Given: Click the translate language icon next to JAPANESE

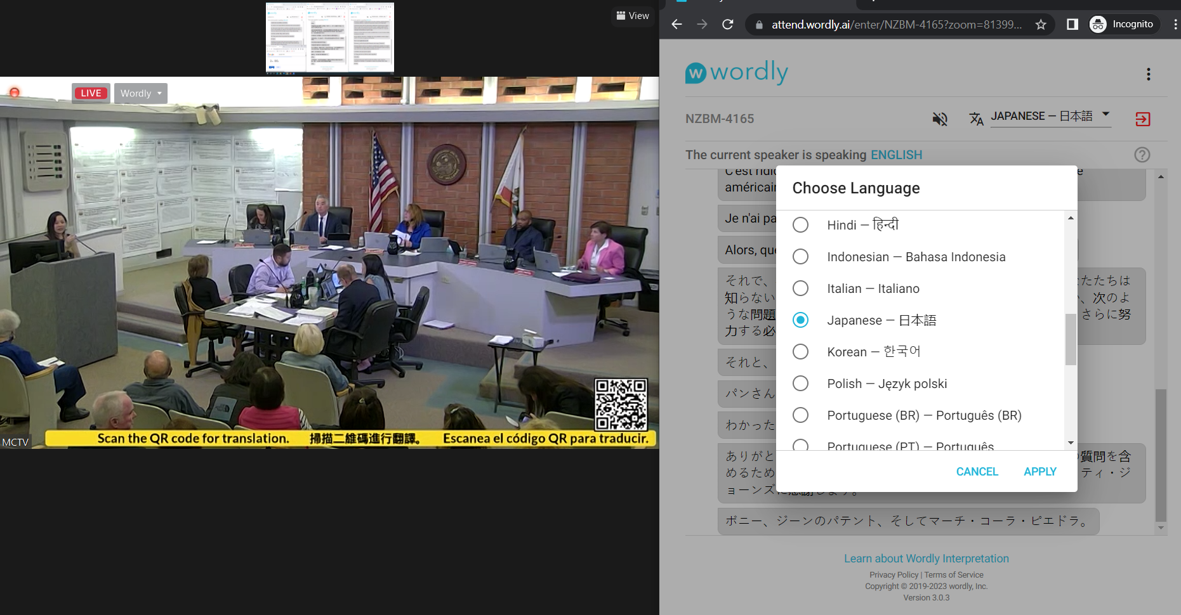Looking at the screenshot, I should point(976,119).
